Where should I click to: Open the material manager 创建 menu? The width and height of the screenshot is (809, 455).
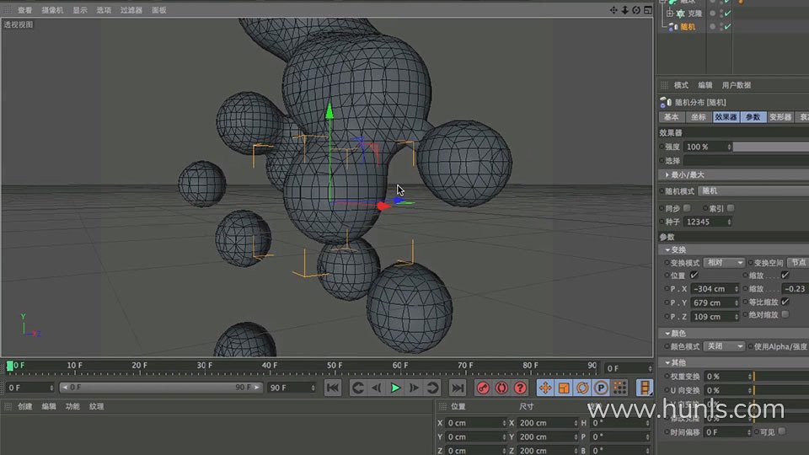pyautogui.click(x=24, y=406)
